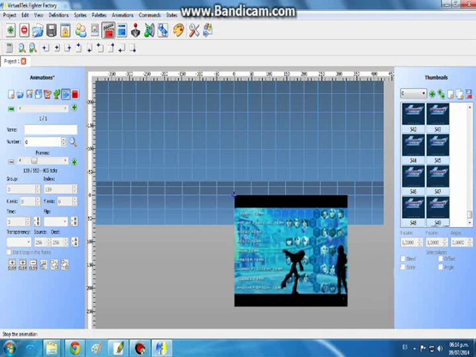Open the Edit menu
The width and height of the screenshot is (476, 357).
click(25, 15)
